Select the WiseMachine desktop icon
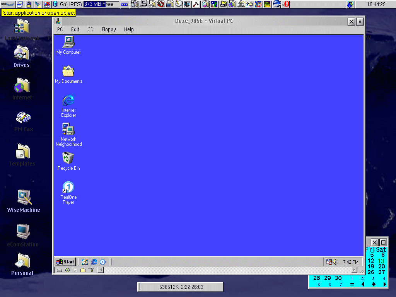 click(24, 201)
